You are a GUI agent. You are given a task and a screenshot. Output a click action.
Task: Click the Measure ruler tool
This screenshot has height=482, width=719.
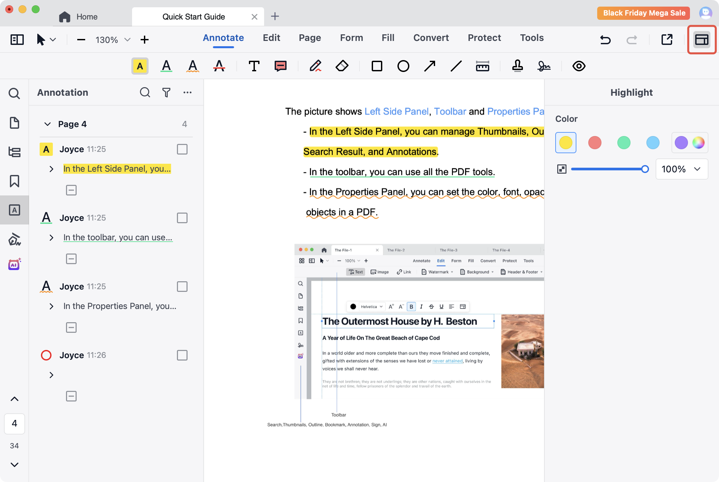pos(482,66)
